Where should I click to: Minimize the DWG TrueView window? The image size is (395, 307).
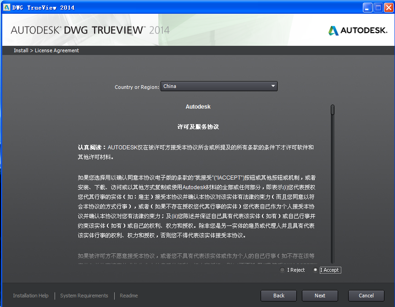coord(367,7)
